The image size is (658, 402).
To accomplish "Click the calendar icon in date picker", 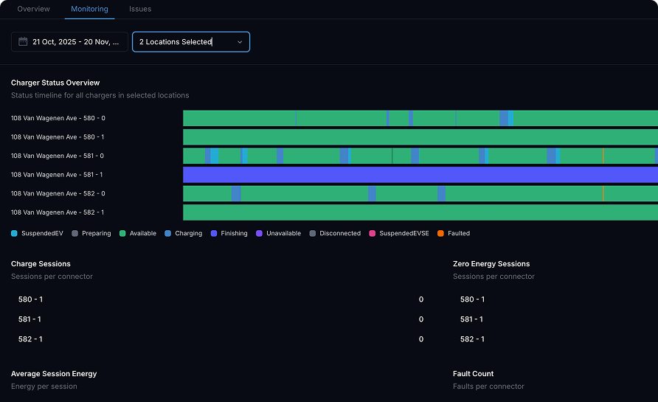I will pyautogui.click(x=23, y=42).
